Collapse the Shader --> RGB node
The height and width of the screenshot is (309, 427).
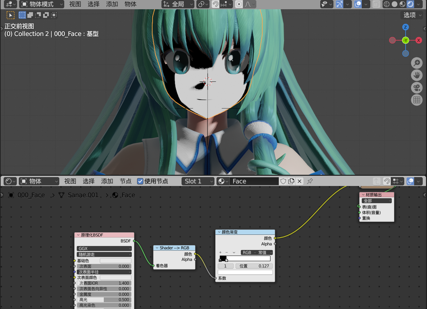tap(157, 248)
